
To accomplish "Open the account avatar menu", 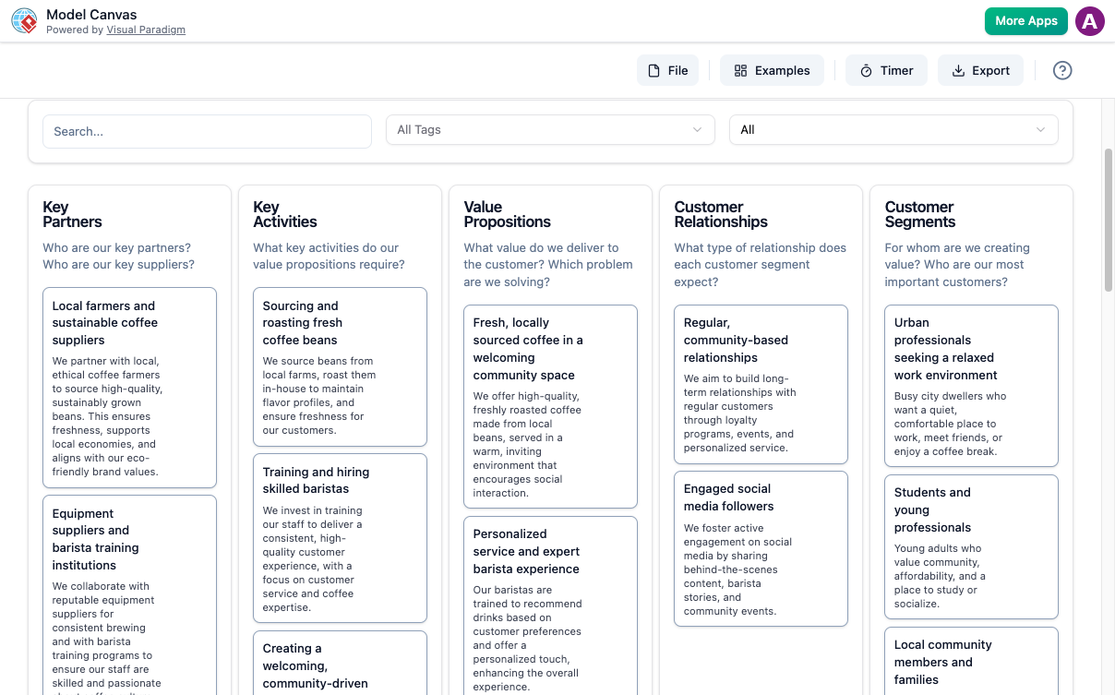I will click(1090, 20).
